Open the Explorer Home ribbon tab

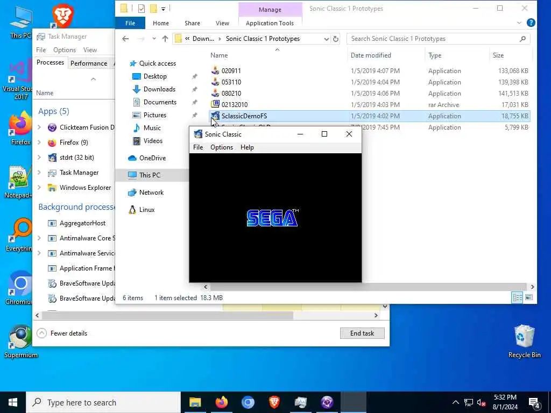[x=160, y=23]
